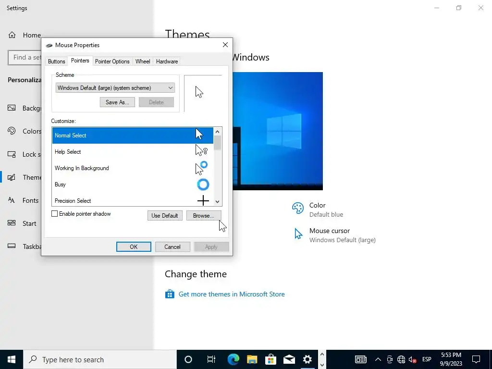This screenshot has width=492, height=369.
Task: Click the Find a setting search box
Action: coord(25,58)
